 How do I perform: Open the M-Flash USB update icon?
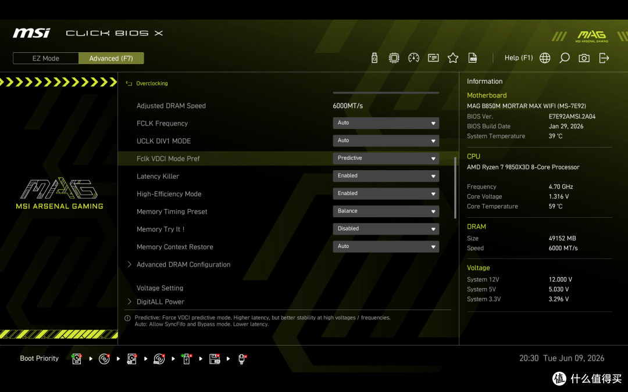(374, 58)
